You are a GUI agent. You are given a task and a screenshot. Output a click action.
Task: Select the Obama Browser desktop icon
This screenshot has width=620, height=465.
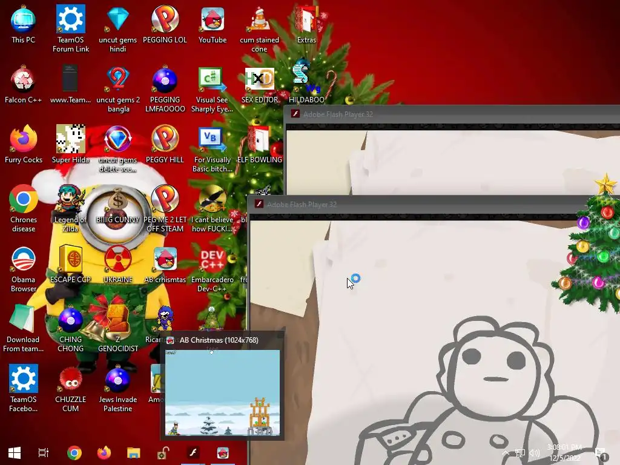tap(24, 269)
